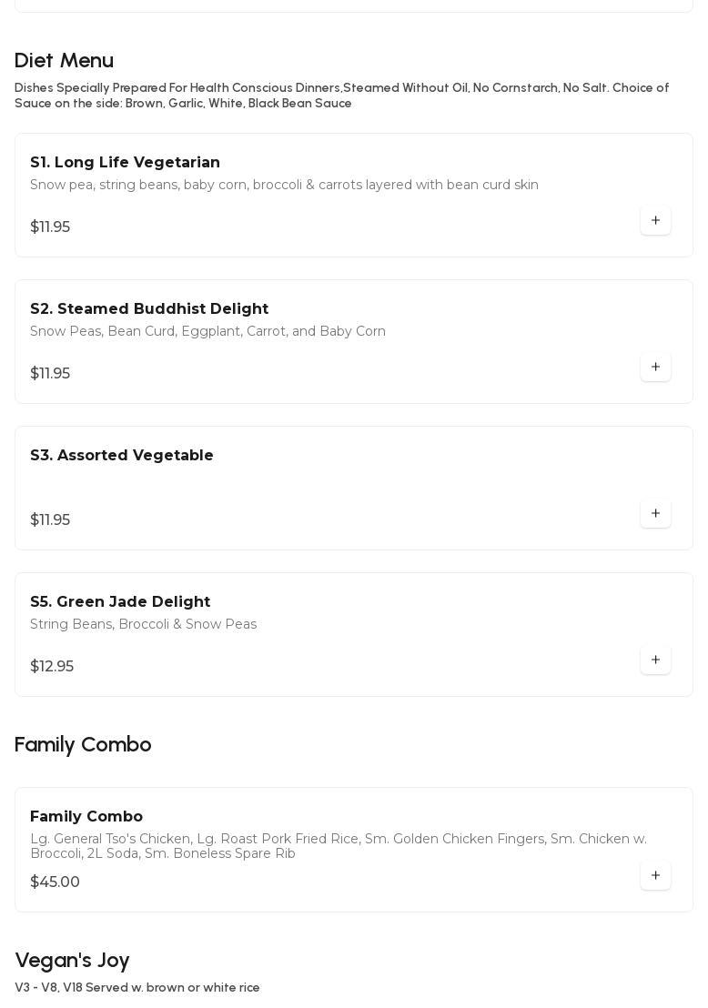This screenshot has height=1008, width=708.
Task: Open the S1. Long Life Vegetarian item title
Action: coord(125,162)
